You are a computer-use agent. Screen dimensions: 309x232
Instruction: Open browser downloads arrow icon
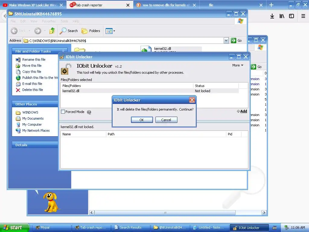[x=272, y=16]
